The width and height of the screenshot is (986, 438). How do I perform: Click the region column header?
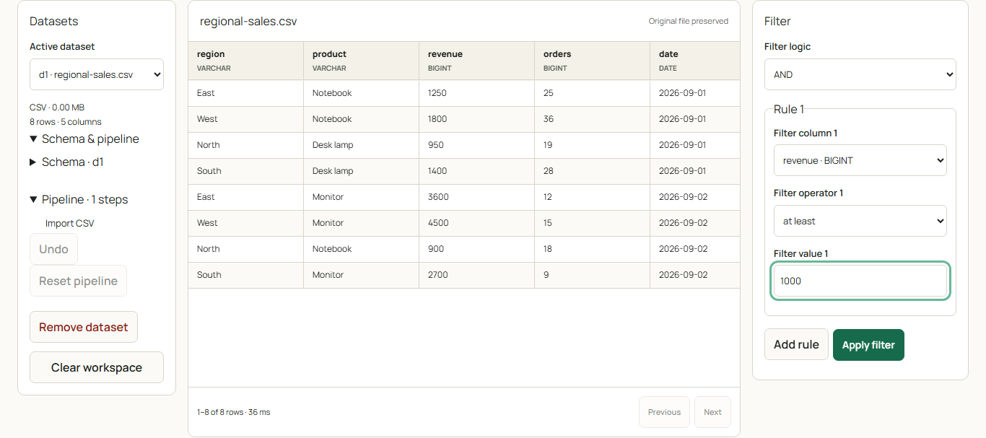click(x=246, y=61)
